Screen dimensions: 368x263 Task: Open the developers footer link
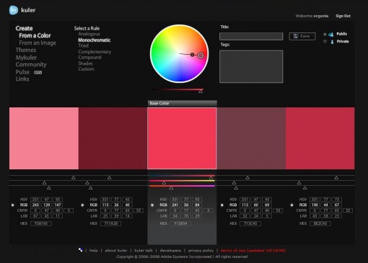point(170,250)
